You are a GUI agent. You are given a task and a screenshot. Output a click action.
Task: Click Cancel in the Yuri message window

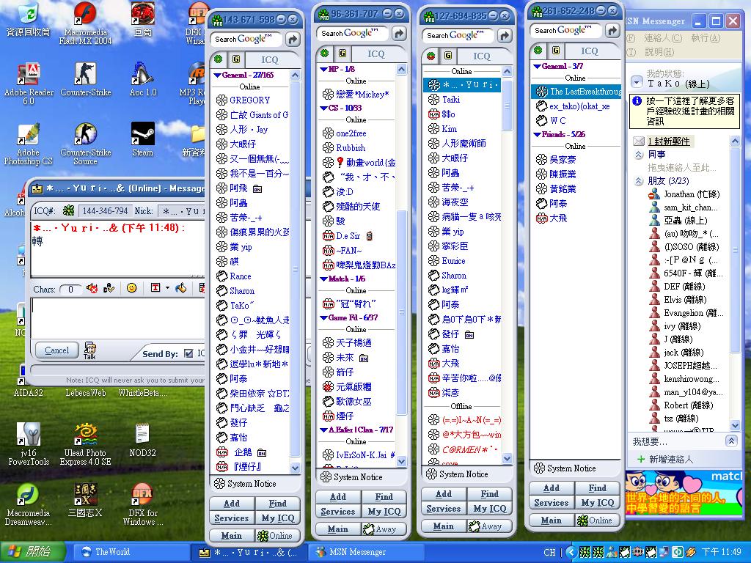57,350
